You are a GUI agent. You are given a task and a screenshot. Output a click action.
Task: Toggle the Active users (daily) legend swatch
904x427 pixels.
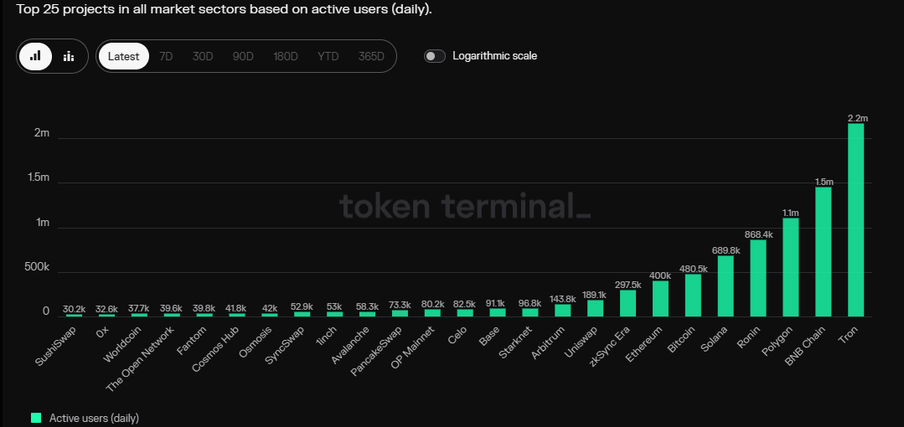tap(36, 418)
